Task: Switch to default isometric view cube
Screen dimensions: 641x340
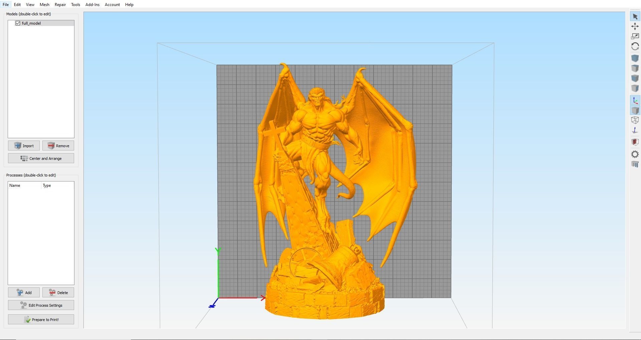Action: [x=635, y=58]
